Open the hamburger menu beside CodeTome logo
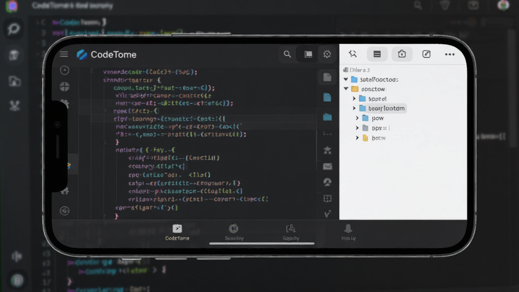Screen dimensions: 519x292 click(x=64, y=54)
